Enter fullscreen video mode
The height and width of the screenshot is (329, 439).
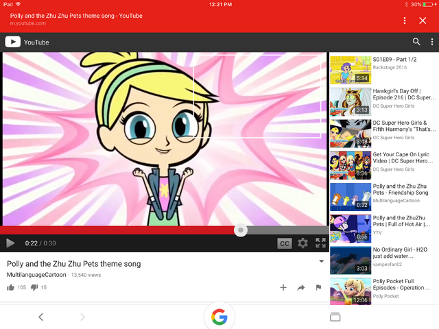coord(320,243)
